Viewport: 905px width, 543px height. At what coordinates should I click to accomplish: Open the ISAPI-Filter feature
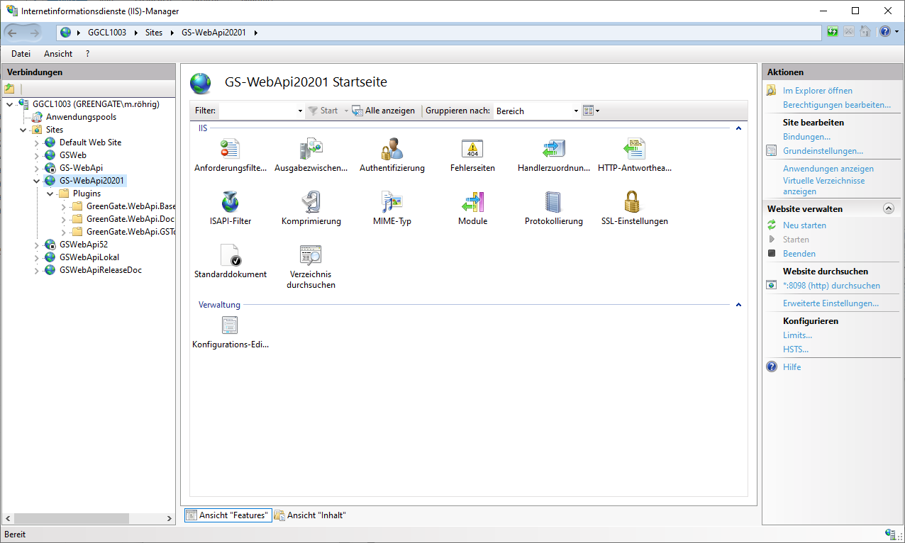point(231,209)
